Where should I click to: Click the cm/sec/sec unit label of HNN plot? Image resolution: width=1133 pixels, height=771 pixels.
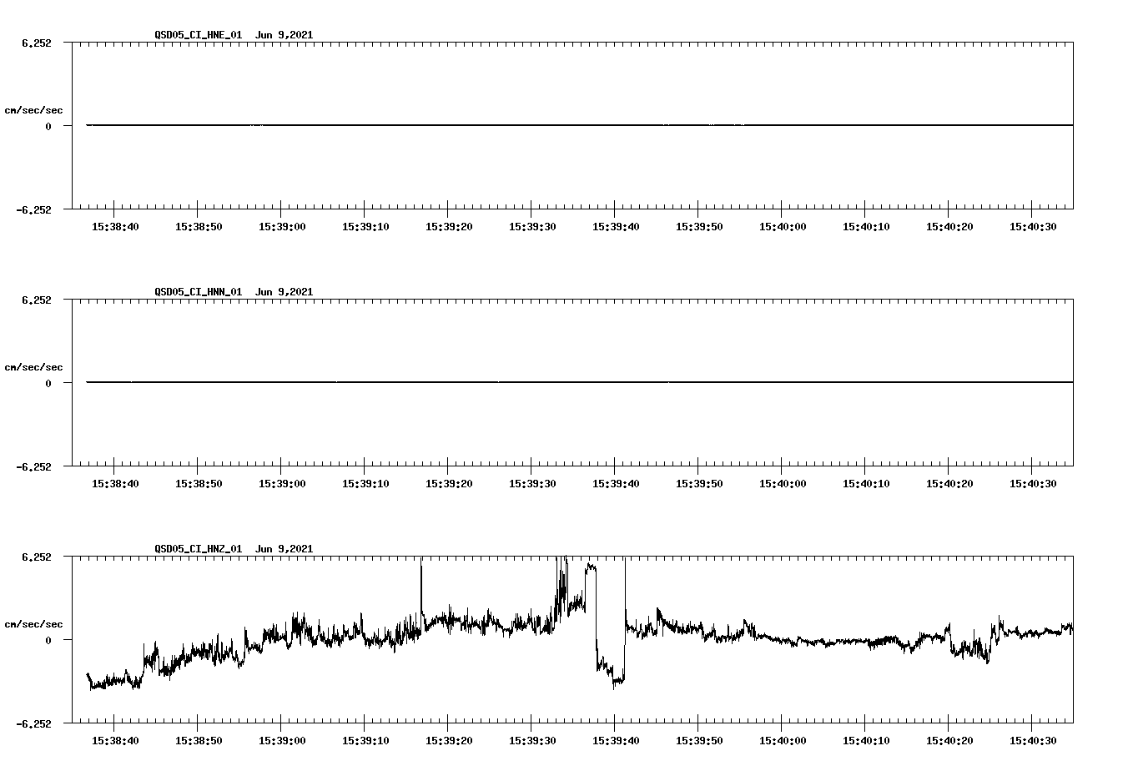(x=33, y=367)
